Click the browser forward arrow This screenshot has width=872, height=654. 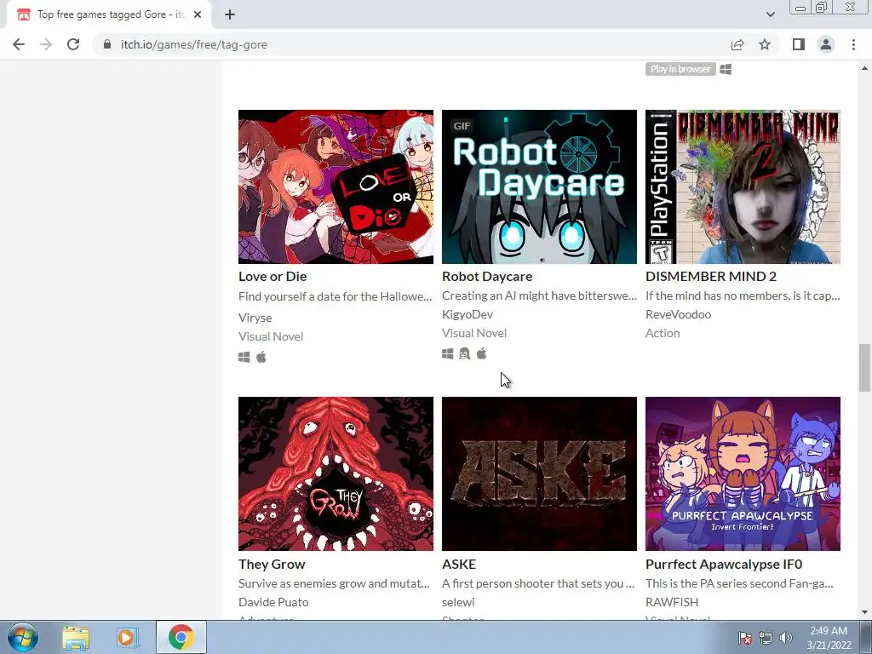pyautogui.click(x=46, y=44)
